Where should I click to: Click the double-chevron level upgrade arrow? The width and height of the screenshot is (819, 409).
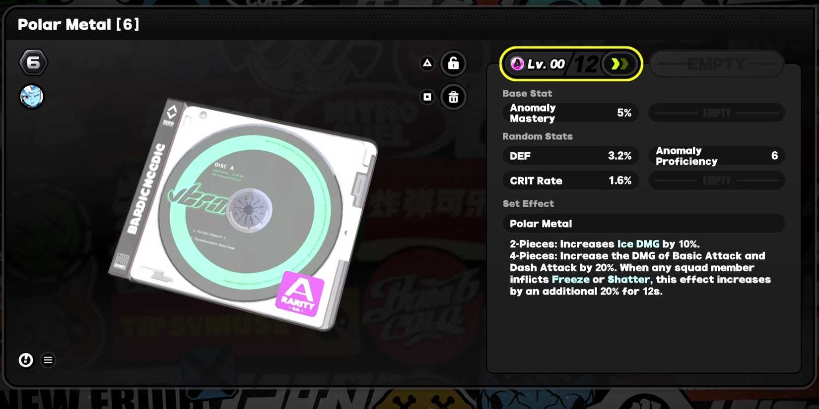point(619,64)
